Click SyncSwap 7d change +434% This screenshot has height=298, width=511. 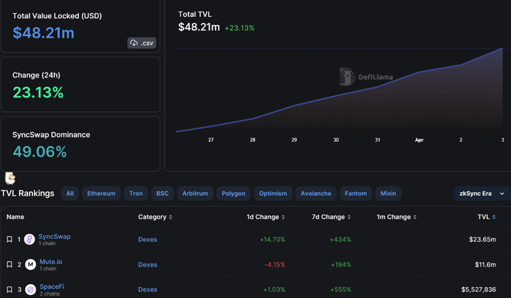point(340,239)
